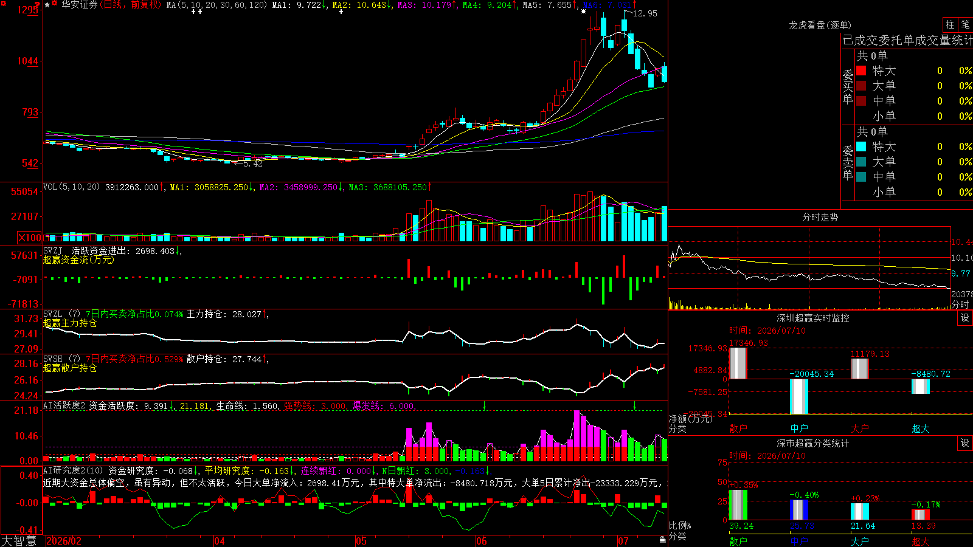Viewport: 973px width, 547px height.
Task: Click the 华安证券 stock name
Action: tap(79, 5)
